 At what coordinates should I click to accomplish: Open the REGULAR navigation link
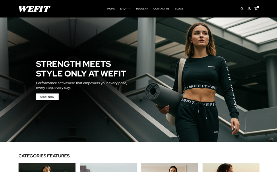[142, 9]
